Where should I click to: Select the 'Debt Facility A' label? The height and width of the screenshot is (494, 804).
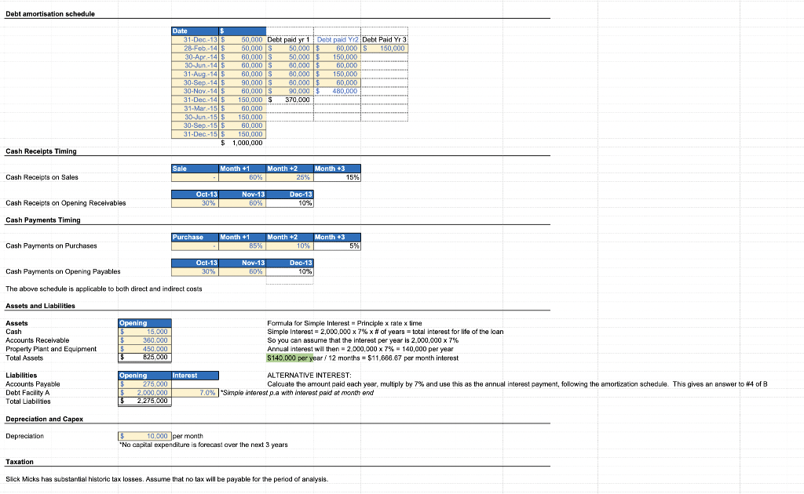coord(27,393)
